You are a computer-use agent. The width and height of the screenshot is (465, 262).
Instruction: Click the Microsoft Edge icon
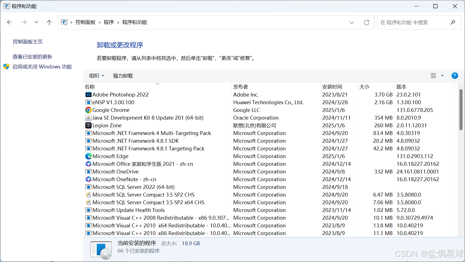click(x=88, y=156)
